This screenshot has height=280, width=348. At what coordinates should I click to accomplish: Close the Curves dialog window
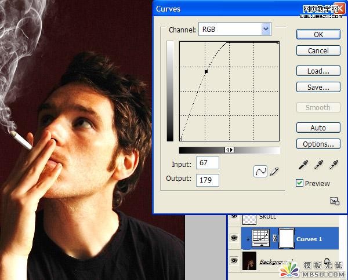[340, 9]
